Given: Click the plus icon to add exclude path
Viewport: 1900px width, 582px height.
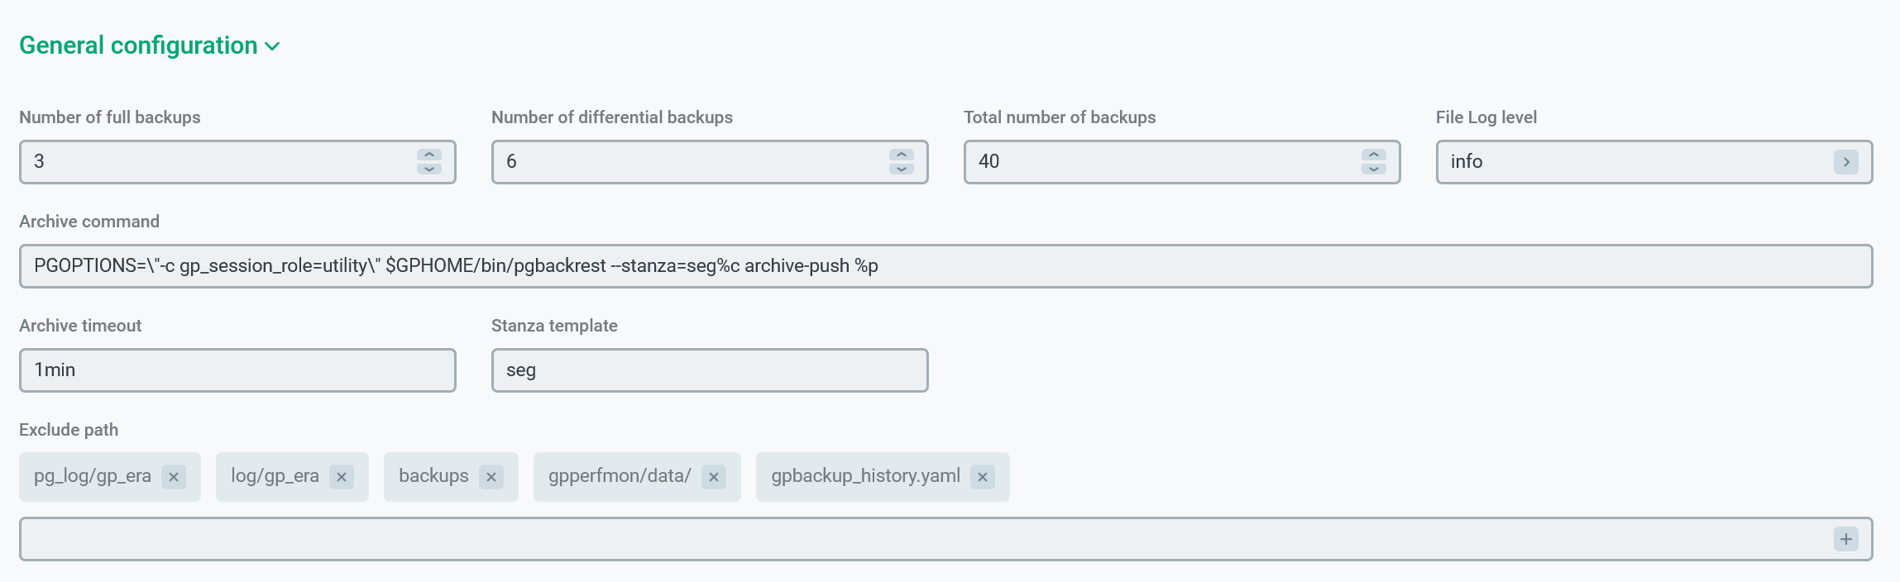Looking at the screenshot, I should coord(1845,539).
